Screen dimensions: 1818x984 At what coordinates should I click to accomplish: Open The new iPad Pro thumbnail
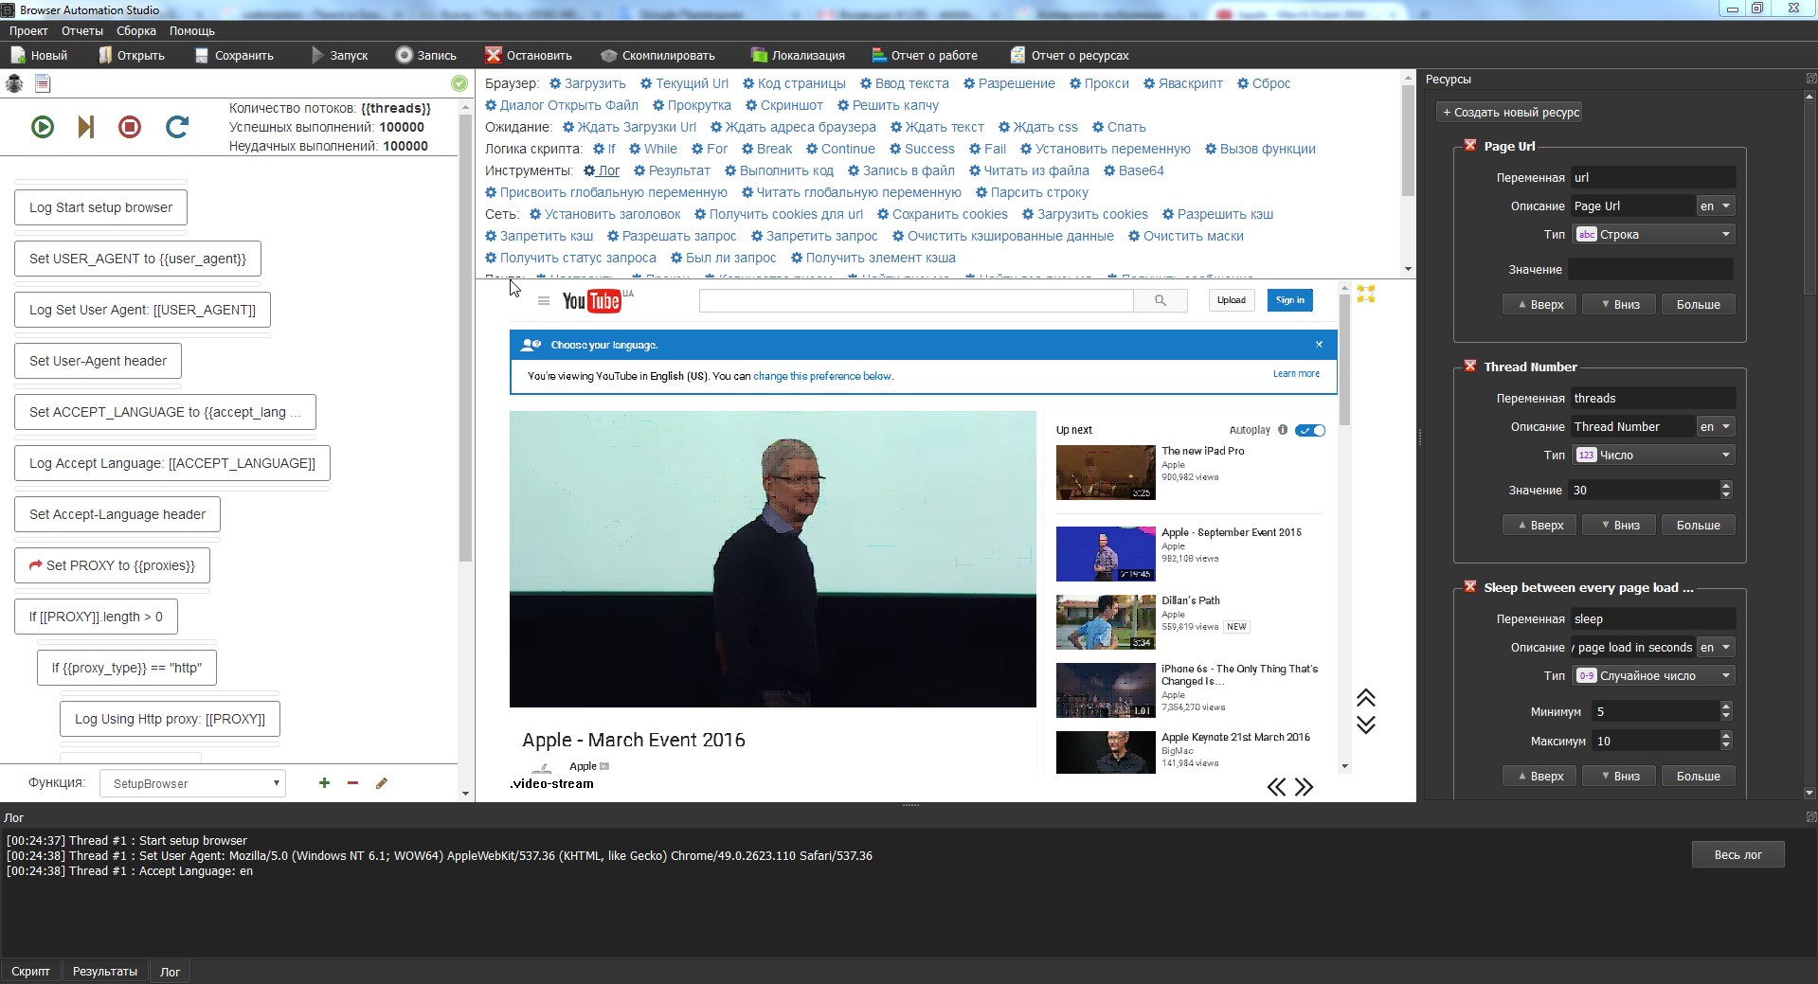point(1106,473)
